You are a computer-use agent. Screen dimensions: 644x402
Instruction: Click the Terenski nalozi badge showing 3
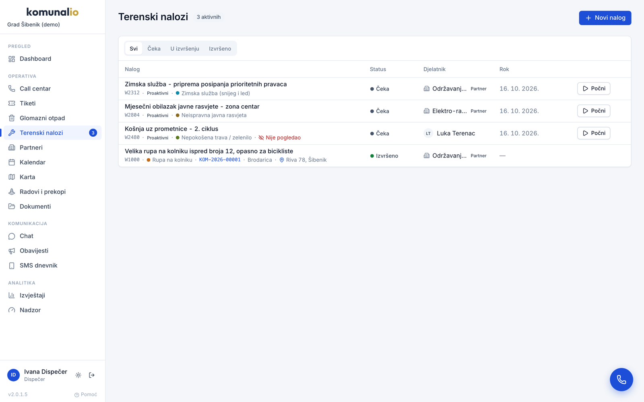(93, 133)
